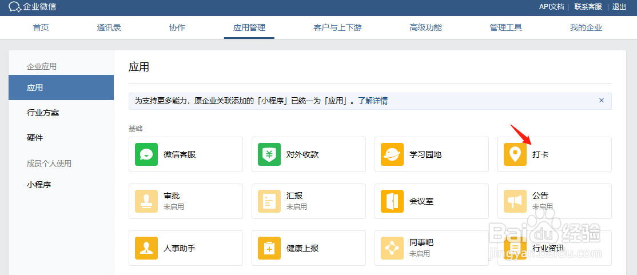Screen dimensions: 637x275
Task: Click the 会议室 app name
Action: [x=421, y=201]
